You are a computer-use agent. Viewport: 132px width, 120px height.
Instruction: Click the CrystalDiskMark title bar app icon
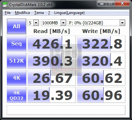5,4
